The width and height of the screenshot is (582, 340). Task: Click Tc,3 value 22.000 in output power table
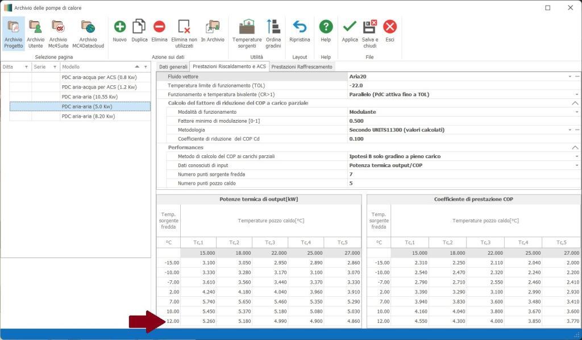270,253
